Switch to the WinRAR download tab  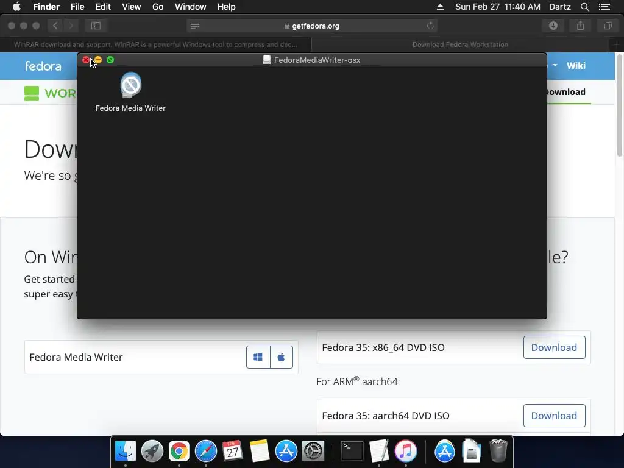point(155,44)
